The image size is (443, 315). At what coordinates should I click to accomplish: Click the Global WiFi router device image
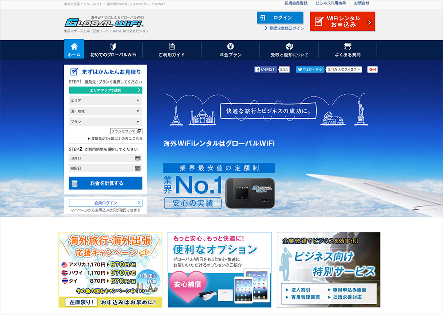coord(250,193)
